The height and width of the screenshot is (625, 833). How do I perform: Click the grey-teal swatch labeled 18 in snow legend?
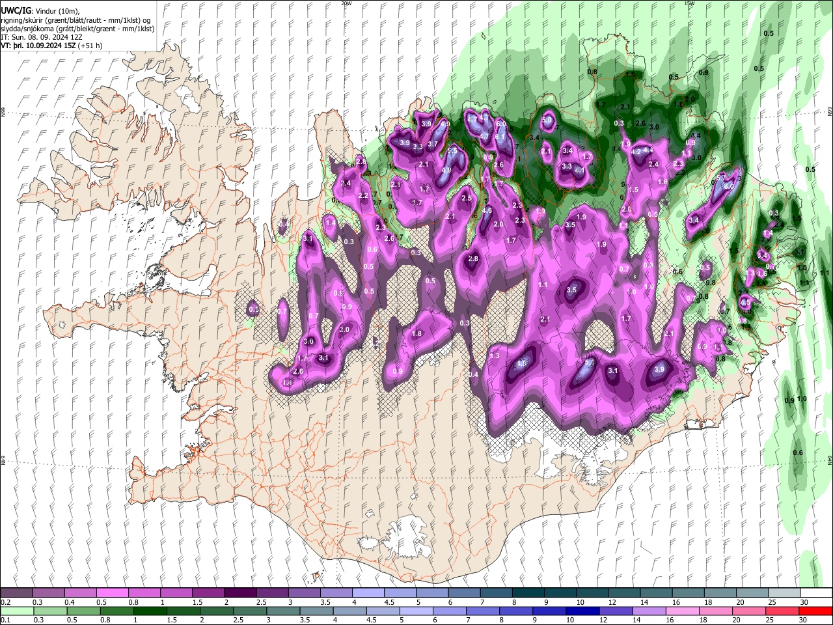pyautogui.click(x=720, y=593)
